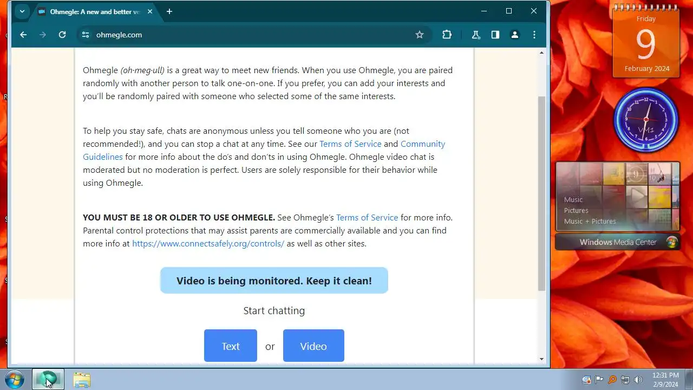This screenshot has height=390, width=693.
Task: Select the Ohmegle browser tab
Action: (x=95, y=11)
